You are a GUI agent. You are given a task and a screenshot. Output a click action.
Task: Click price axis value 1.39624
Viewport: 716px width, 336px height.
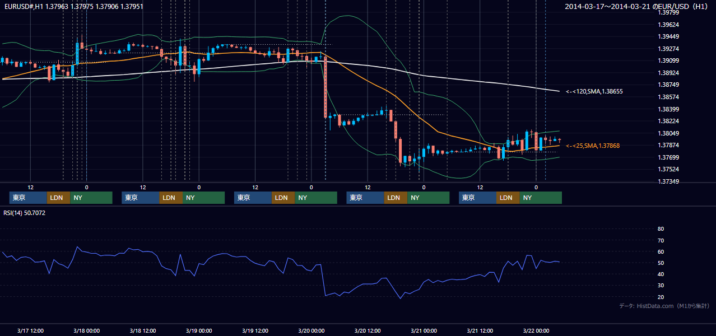click(x=668, y=25)
